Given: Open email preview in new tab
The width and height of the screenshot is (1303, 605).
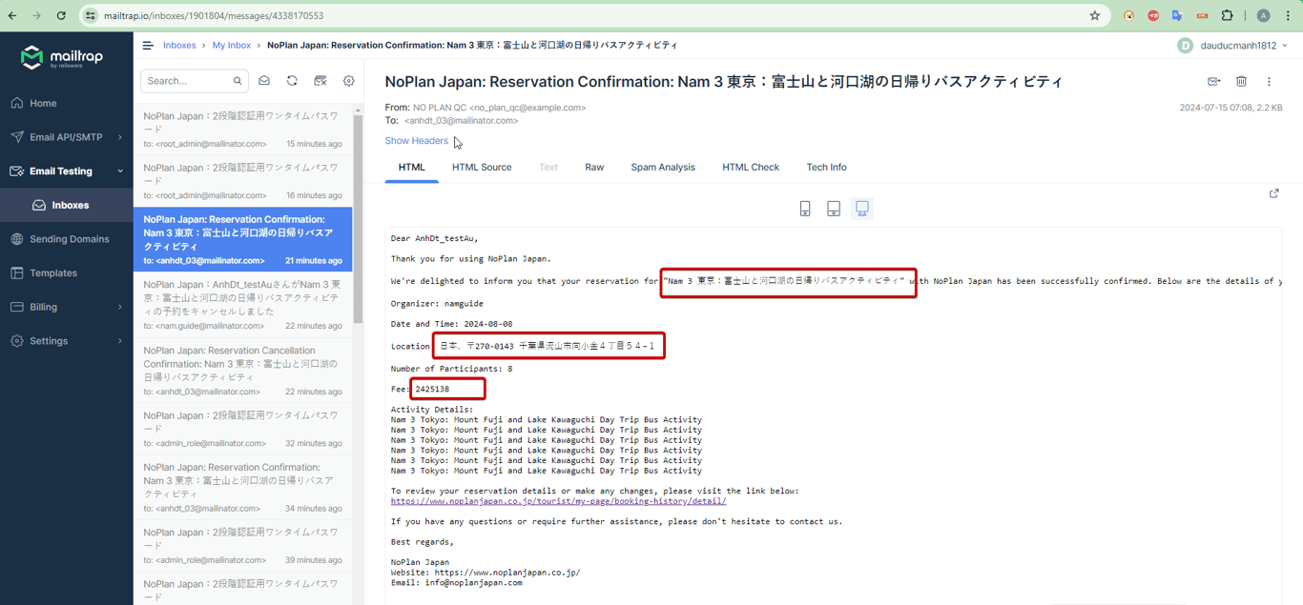Looking at the screenshot, I should click(1274, 193).
